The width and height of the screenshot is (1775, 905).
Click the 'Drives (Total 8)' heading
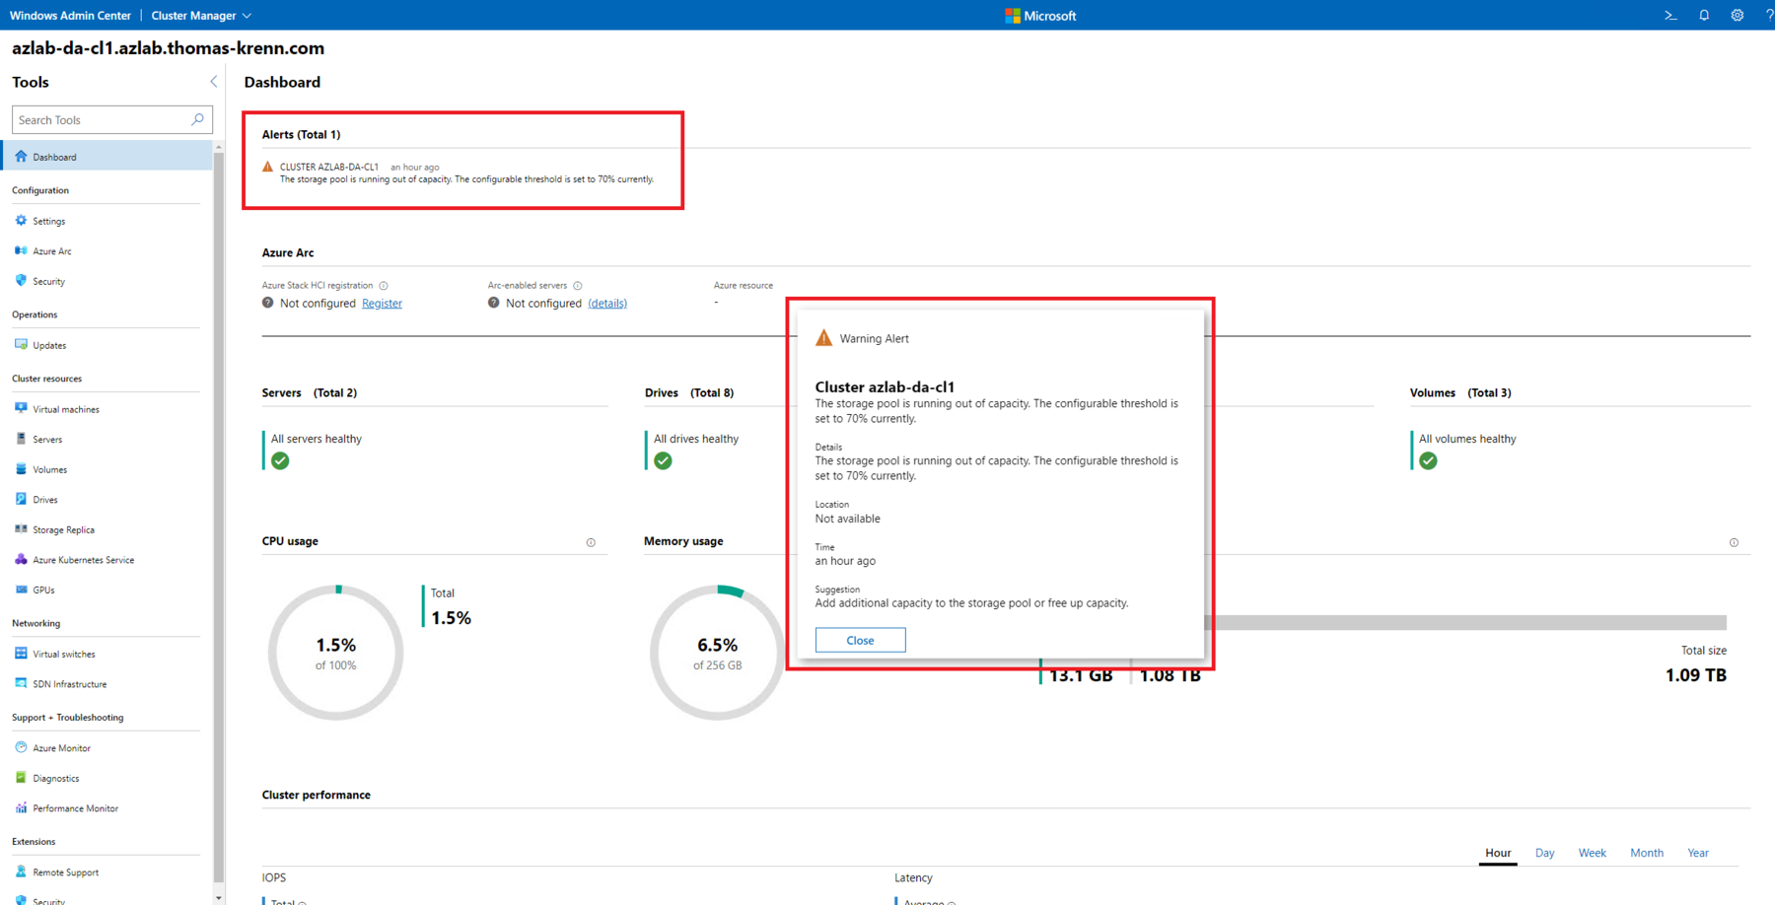(689, 392)
